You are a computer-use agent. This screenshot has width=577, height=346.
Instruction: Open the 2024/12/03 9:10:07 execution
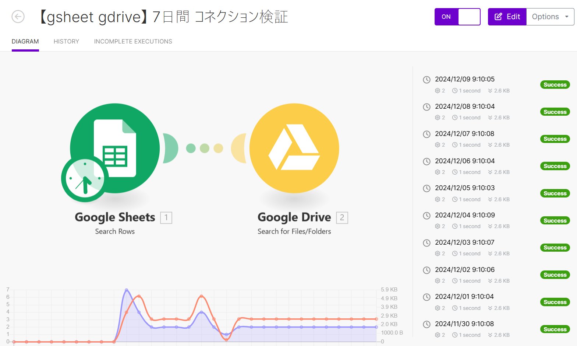[x=464, y=242]
